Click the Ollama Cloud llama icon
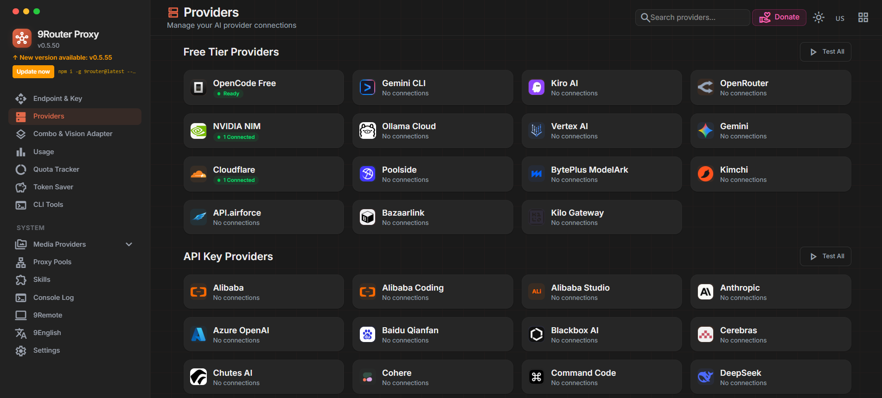The image size is (882, 398). pos(368,131)
